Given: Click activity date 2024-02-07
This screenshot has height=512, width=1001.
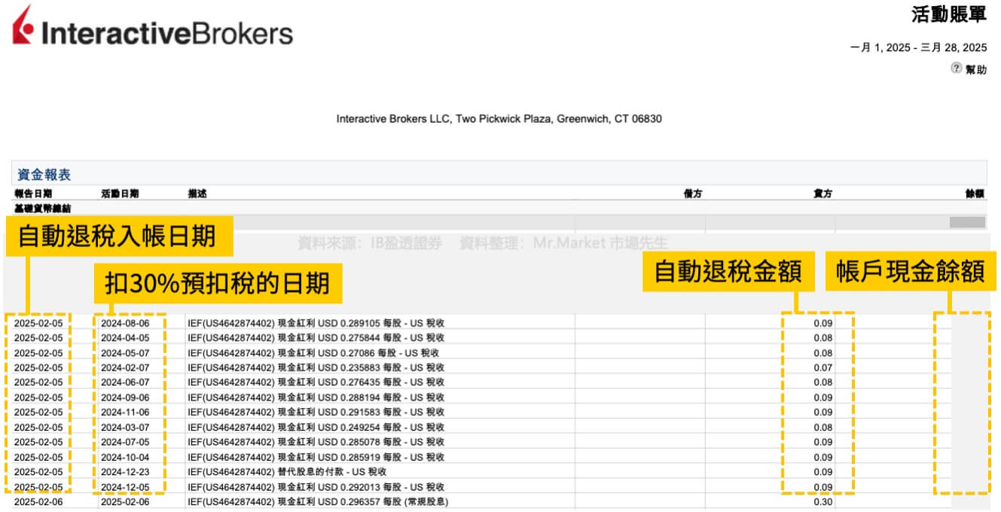Looking at the screenshot, I should coord(125,367).
